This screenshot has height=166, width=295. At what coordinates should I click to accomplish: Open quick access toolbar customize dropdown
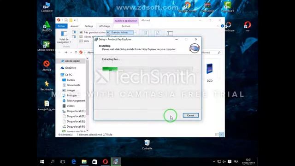click(75, 20)
